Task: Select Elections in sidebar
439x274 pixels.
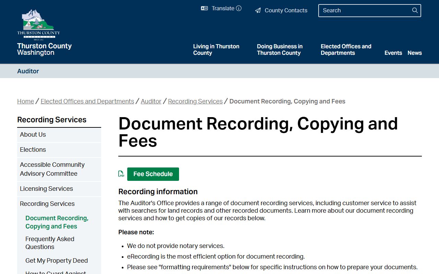Action: tap(59, 150)
